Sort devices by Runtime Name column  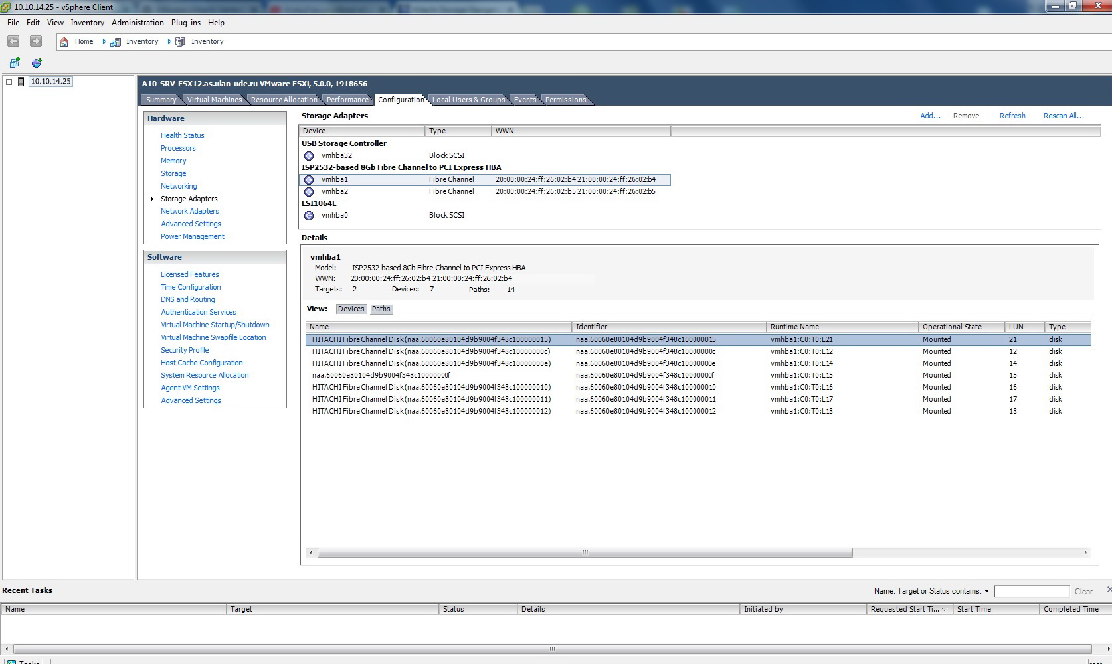coord(842,327)
